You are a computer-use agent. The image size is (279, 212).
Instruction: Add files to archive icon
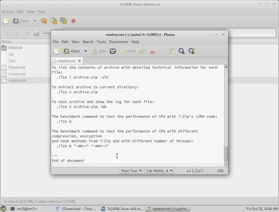tap(54, 21)
